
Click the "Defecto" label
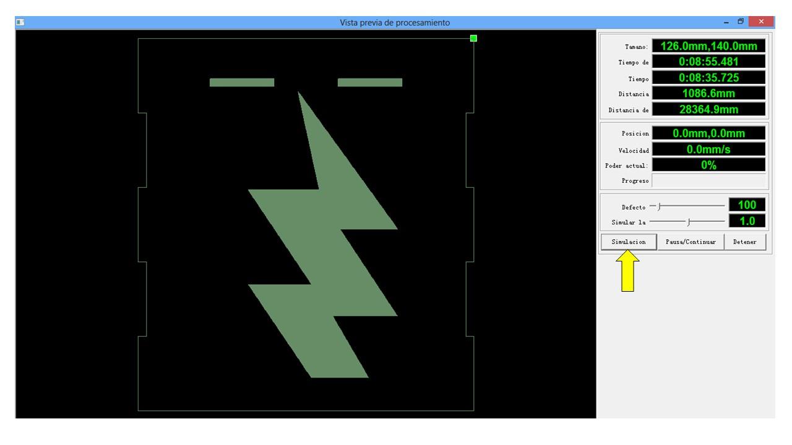634,206
